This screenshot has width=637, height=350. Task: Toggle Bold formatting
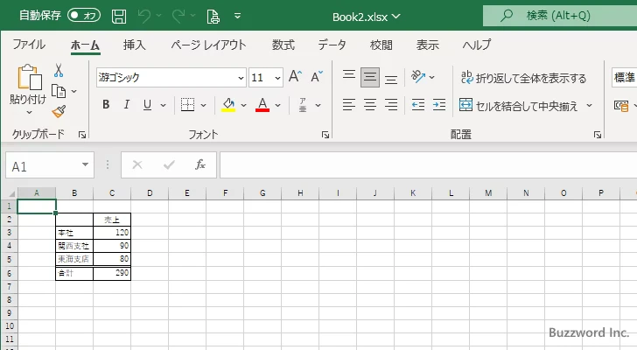(x=106, y=105)
